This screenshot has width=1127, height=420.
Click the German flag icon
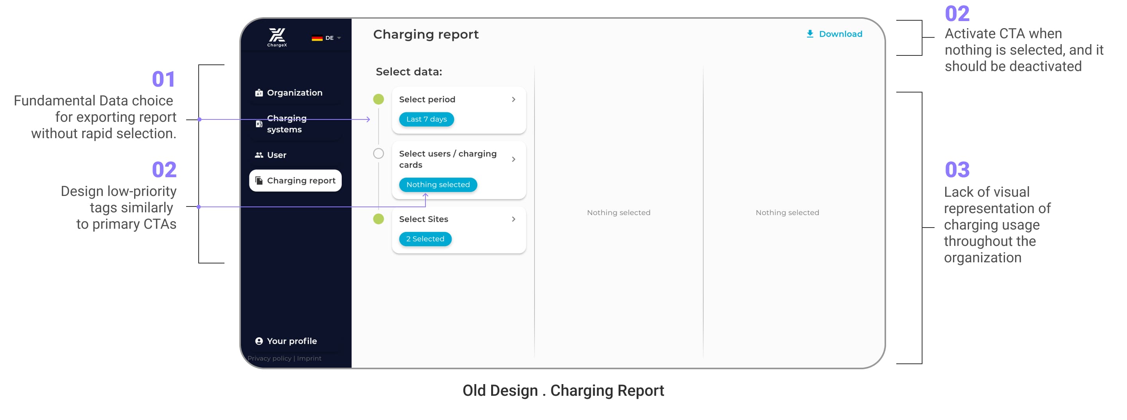tap(317, 38)
